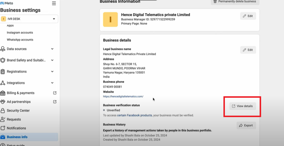Viewport: 284px width, 146px height.
Task: Expand the Data sources chevron
Action: click(52, 49)
